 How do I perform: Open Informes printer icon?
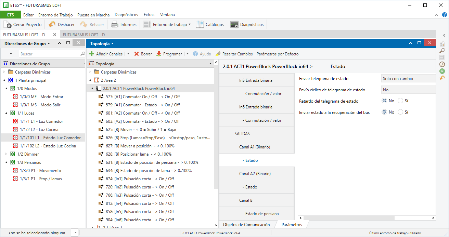[x=115, y=25]
